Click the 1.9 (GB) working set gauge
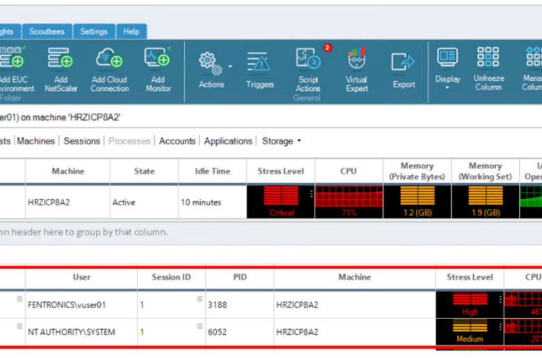The image size is (542, 358). coord(485,202)
